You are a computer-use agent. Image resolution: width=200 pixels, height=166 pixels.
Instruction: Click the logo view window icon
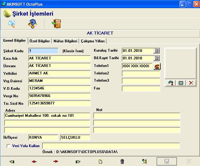[x=181, y=83]
